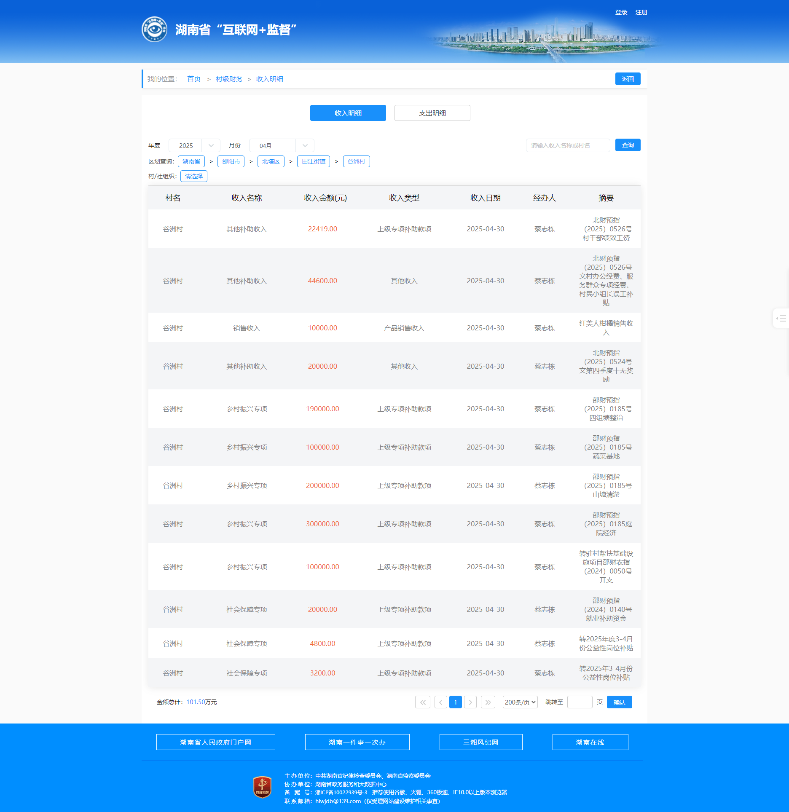Click the amount 44600.00
Screen dimensions: 789x812
322,281
